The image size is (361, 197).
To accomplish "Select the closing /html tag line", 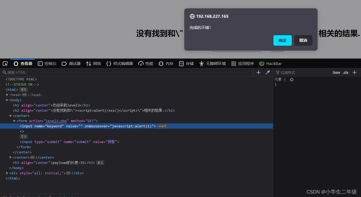I will (13, 178).
